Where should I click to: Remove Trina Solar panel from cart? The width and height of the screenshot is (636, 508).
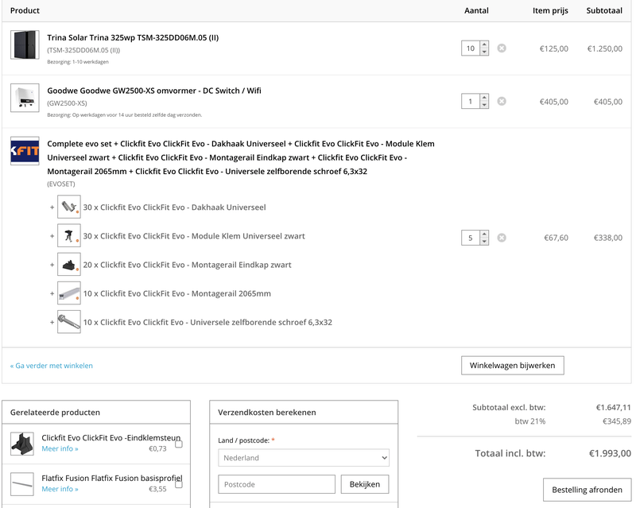tap(502, 48)
